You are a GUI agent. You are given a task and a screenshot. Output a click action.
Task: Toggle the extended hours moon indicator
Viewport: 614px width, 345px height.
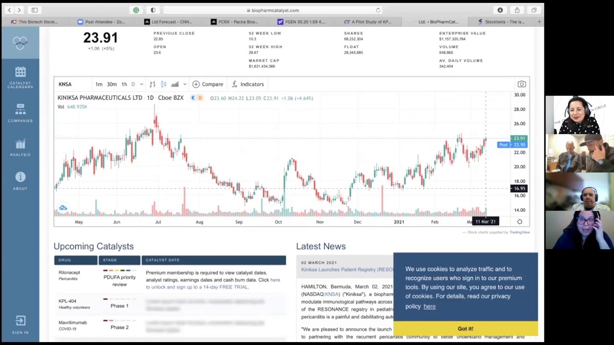[193, 98]
